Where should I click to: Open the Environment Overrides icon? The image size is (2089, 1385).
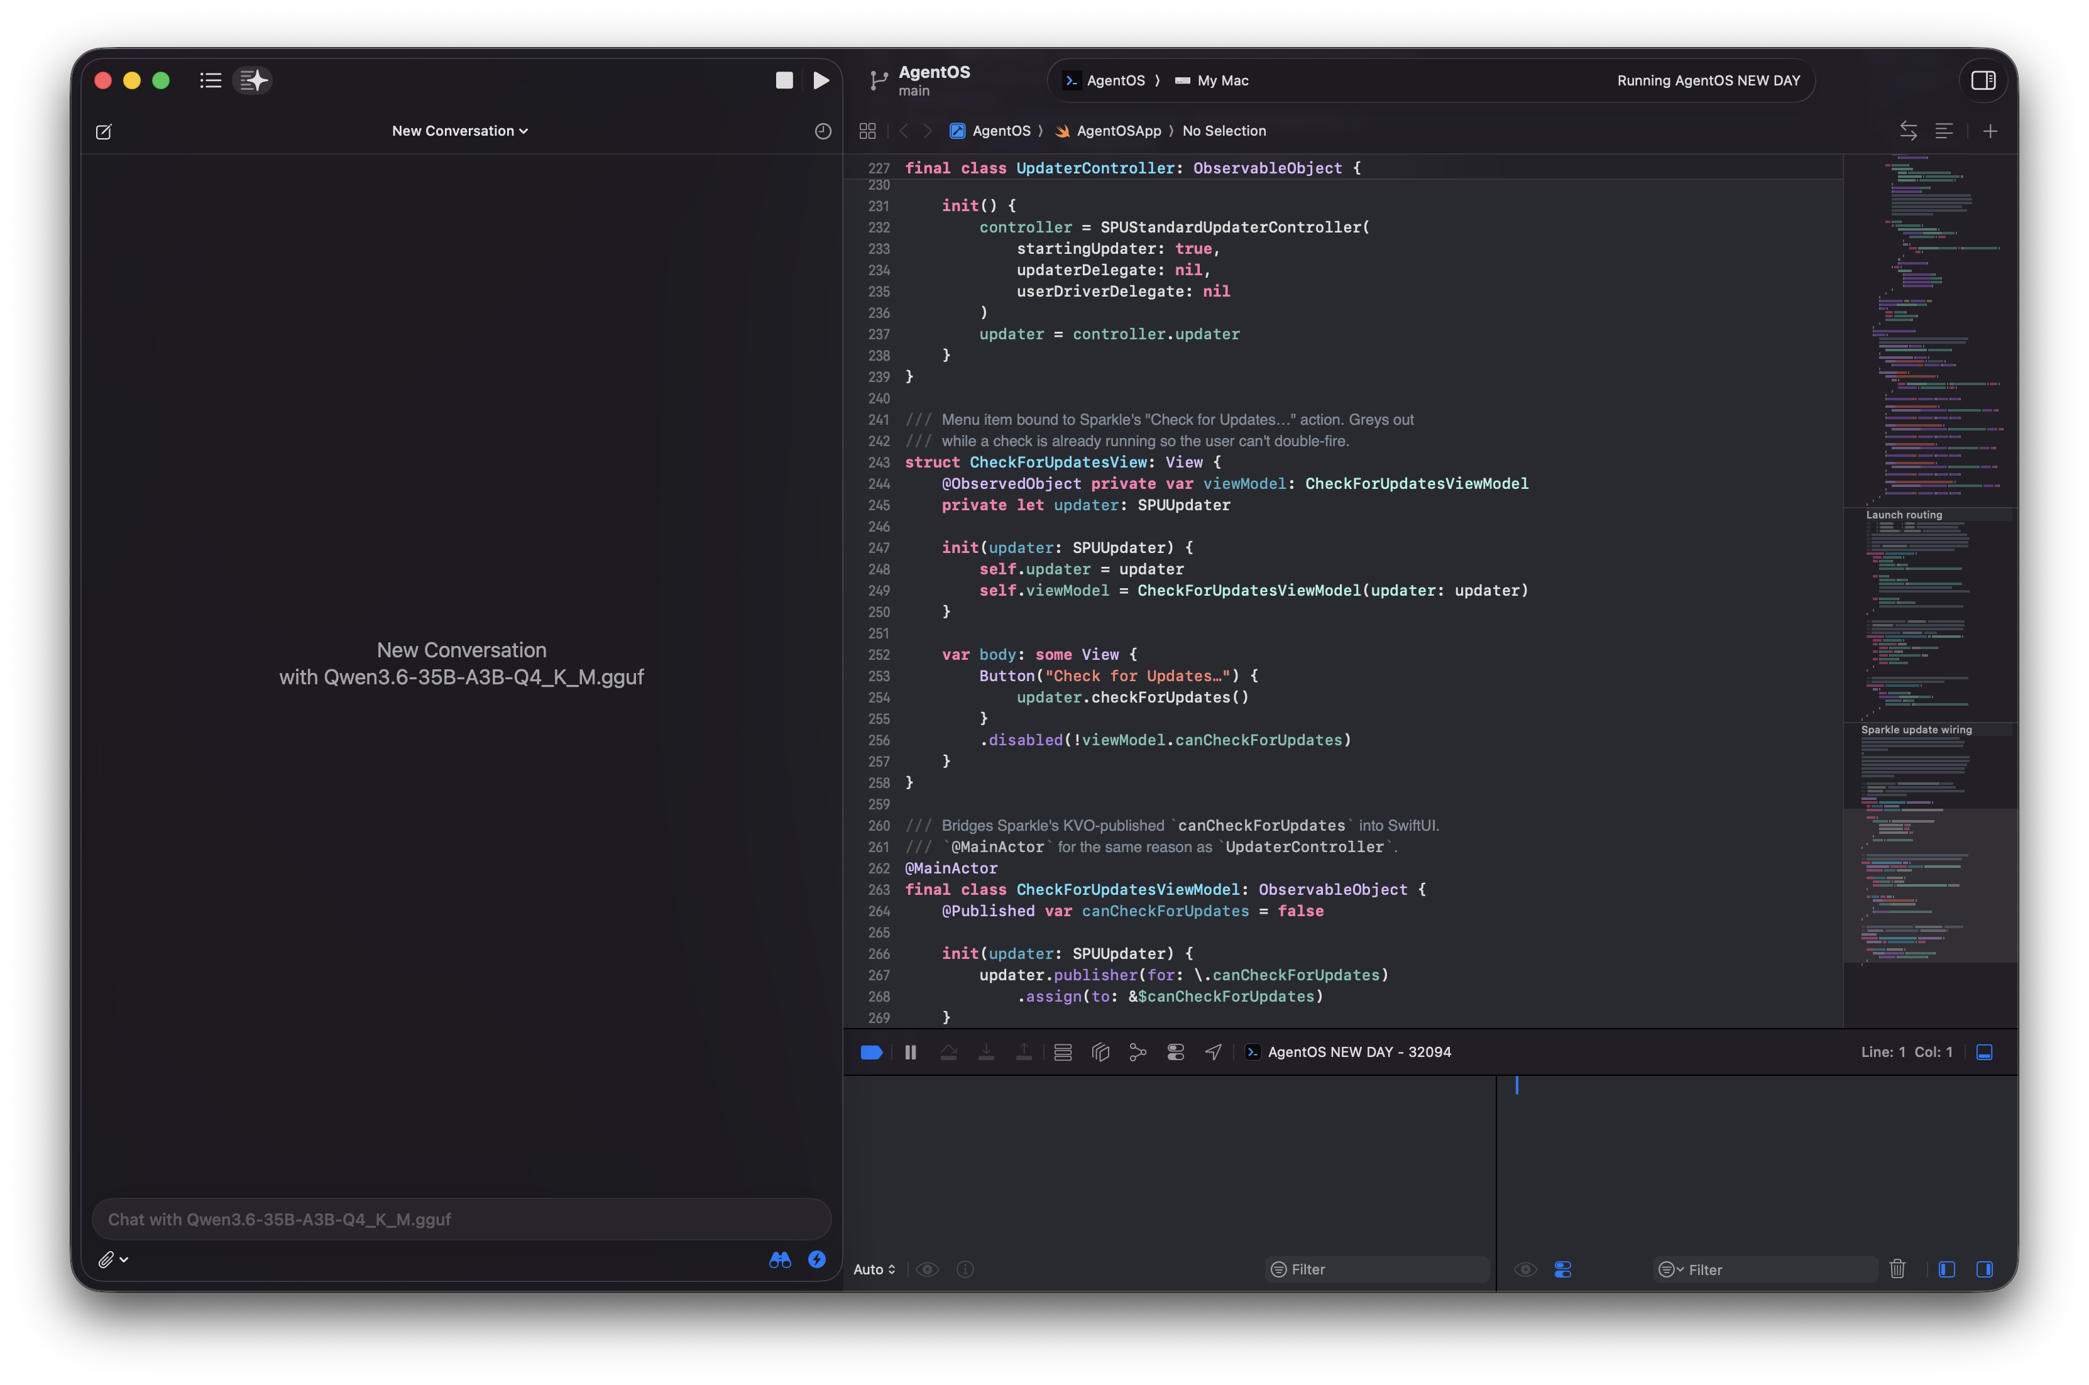tap(1176, 1052)
